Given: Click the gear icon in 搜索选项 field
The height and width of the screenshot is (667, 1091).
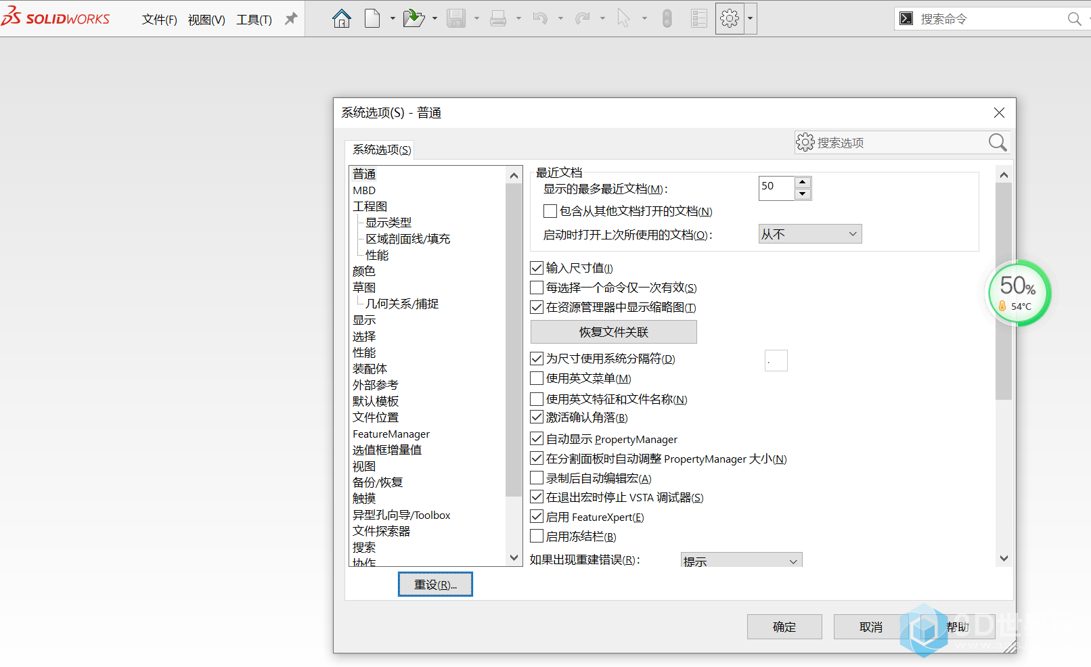Looking at the screenshot, I should click(x=805, y=142).
